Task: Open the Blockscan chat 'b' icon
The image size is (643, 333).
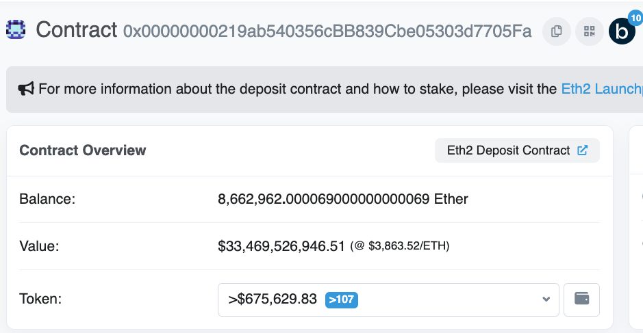Action: 622,31
